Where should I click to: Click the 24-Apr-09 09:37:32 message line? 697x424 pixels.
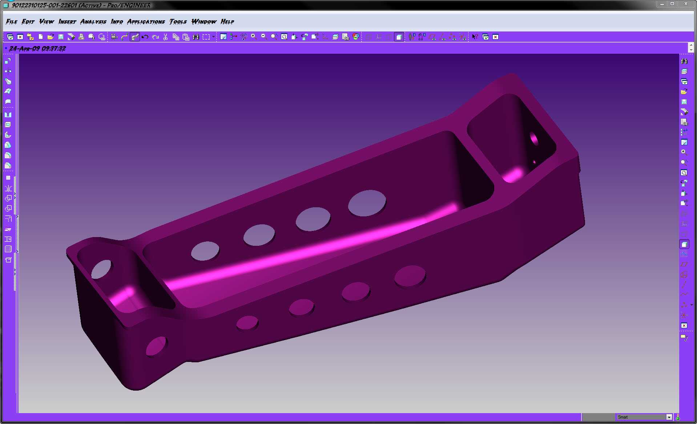pyautogui.click(x=37, y=49)
